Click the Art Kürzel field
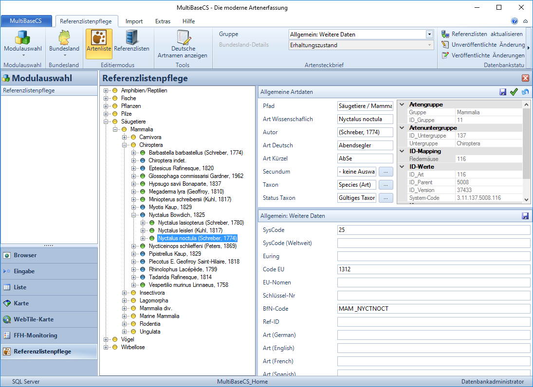 click(x=365, y=158)
